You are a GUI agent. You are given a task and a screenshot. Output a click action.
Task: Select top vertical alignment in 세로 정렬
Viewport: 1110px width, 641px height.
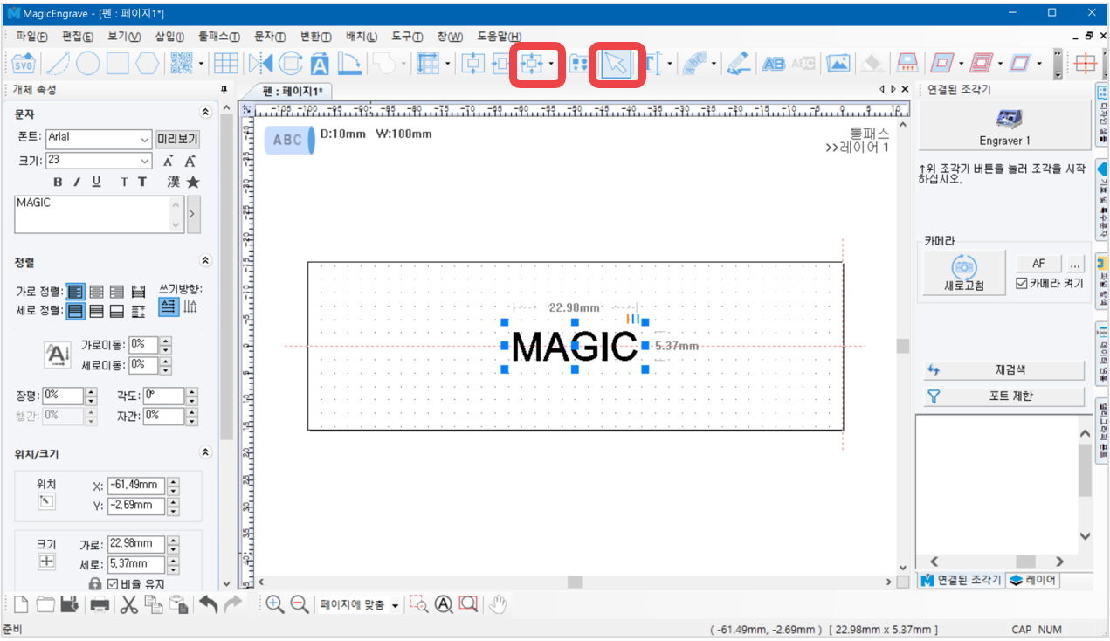click(x=75, y=310)
